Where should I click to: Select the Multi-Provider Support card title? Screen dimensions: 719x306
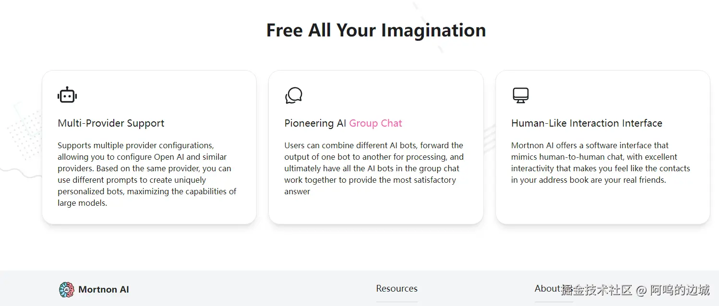coord(111,123)
